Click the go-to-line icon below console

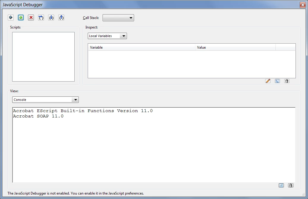click(281, 185)
